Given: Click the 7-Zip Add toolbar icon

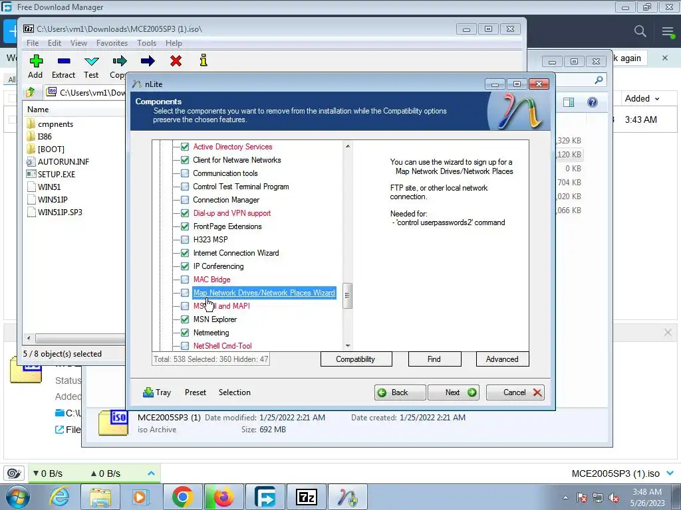Looking at the screenshot, I should (36, 60).
